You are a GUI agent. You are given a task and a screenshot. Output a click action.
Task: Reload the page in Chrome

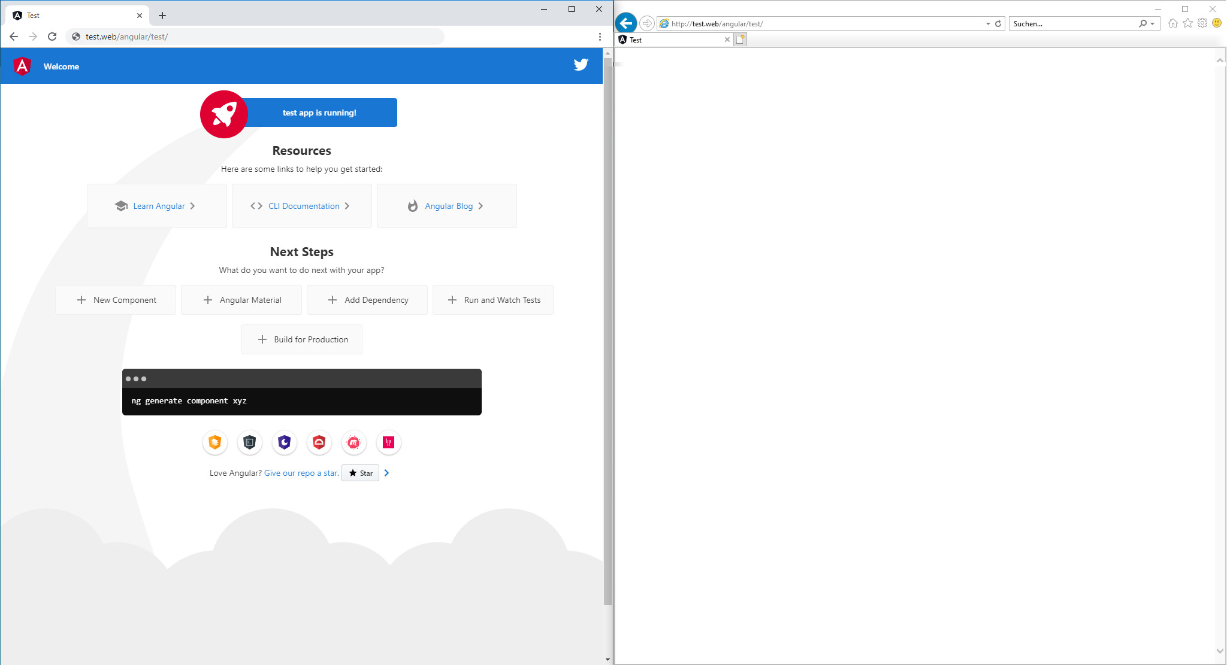[52, 37]
